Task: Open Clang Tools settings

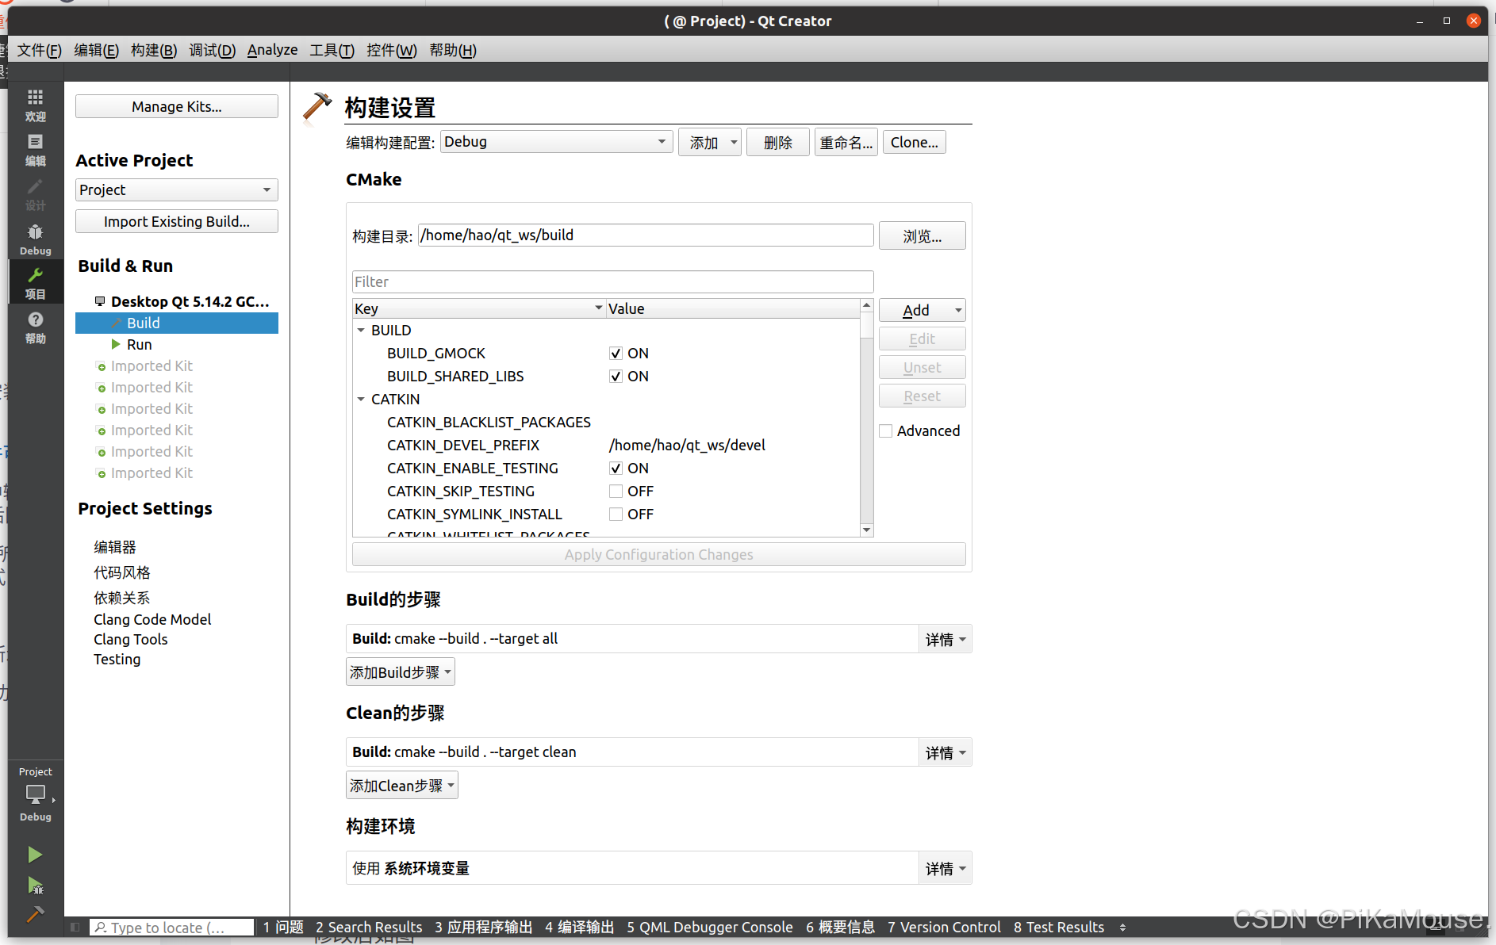Action: coord(131,639)
